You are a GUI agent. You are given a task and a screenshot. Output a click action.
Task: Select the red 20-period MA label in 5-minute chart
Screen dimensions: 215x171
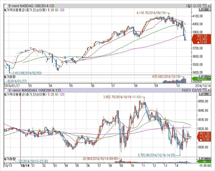click(52, 94)
